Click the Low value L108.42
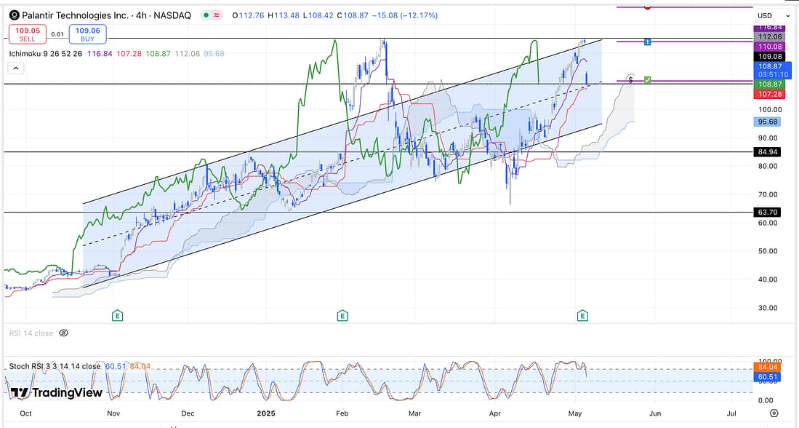Image resolution: width=799 pixels, height=428 pixels. point(318,15)
